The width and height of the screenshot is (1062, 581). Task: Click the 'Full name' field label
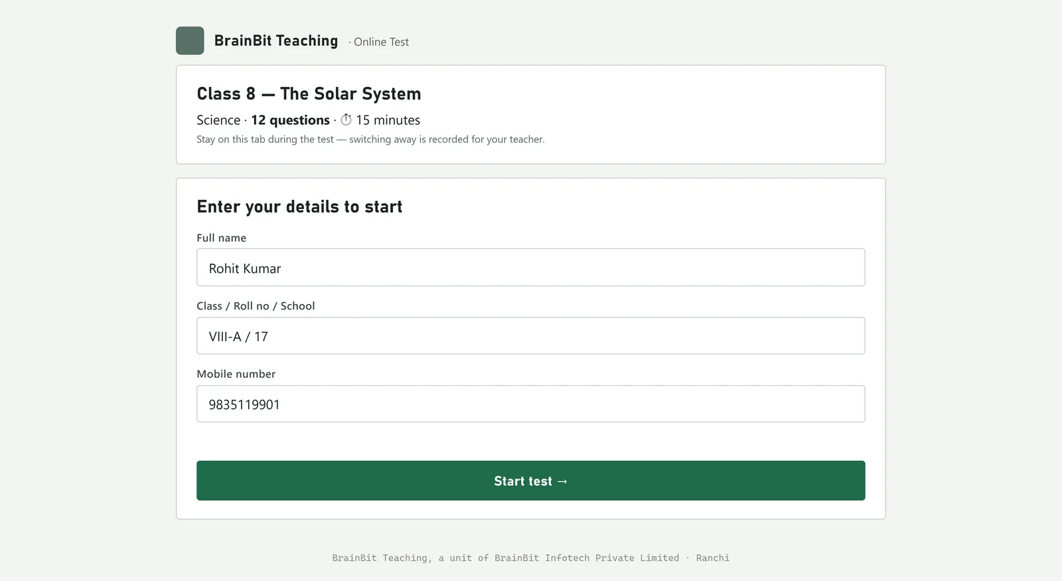click(222, 238)
